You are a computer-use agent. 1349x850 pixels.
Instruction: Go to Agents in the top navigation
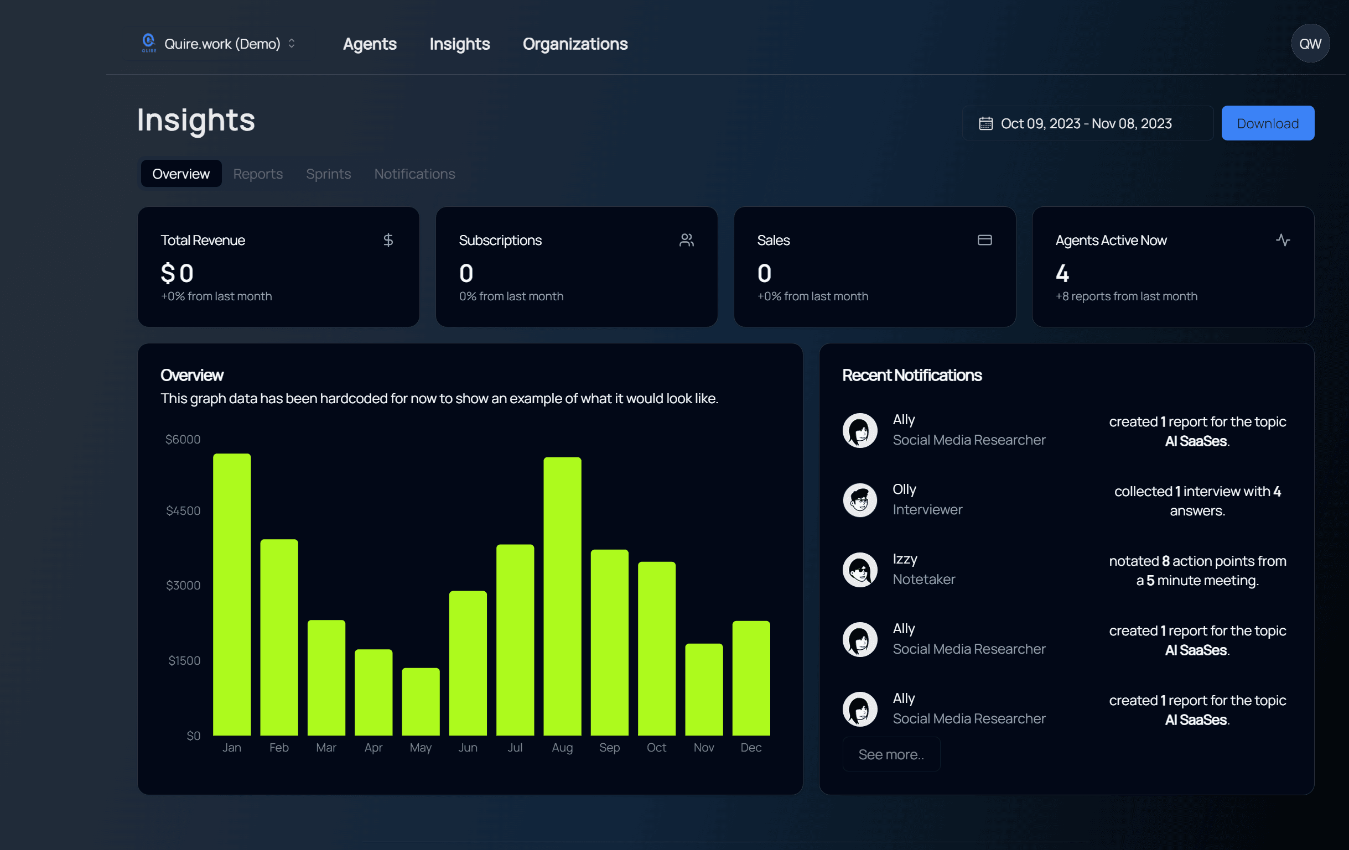369,44
